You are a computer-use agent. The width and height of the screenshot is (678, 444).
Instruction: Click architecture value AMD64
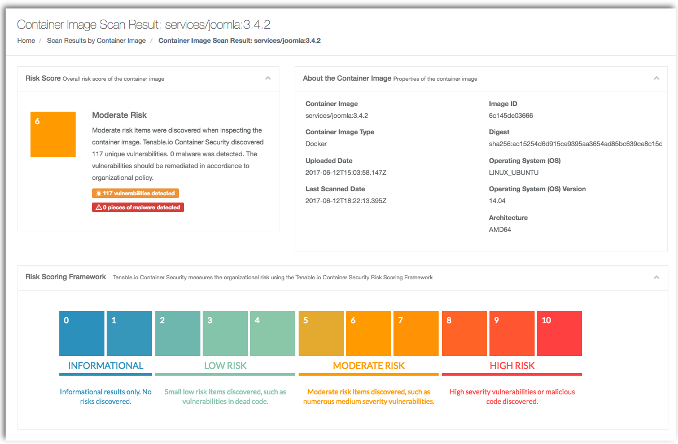click(x=500, y=229)
